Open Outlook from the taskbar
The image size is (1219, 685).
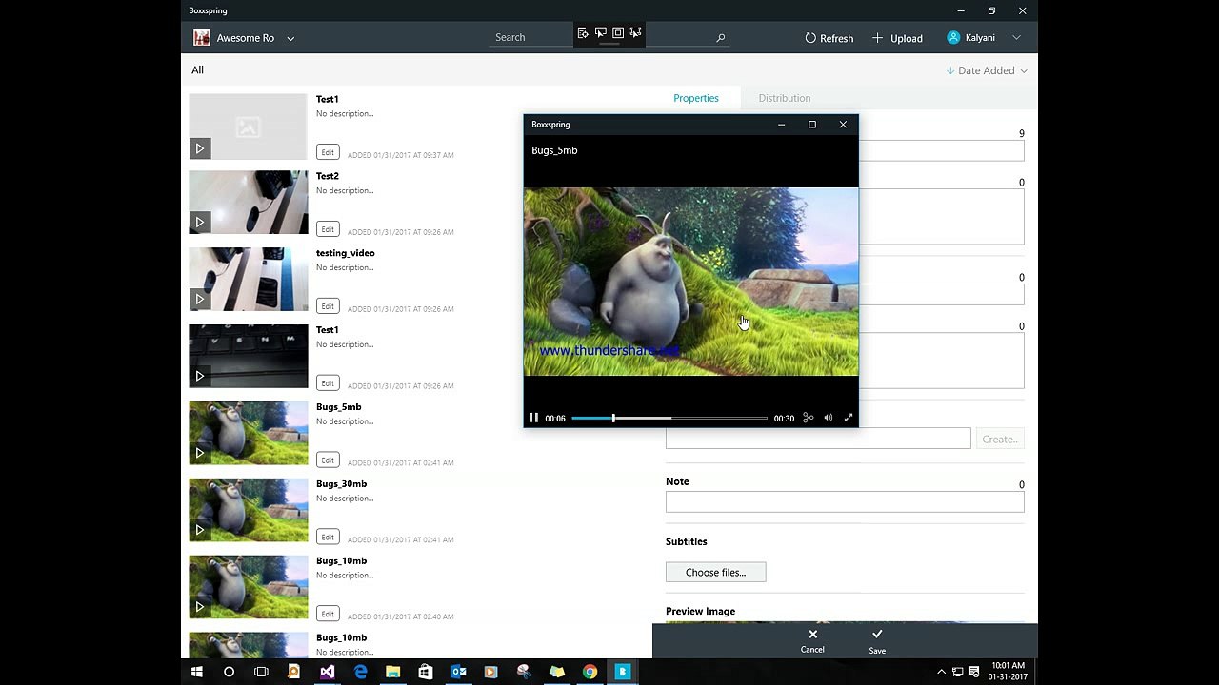(x=458, y=672)
